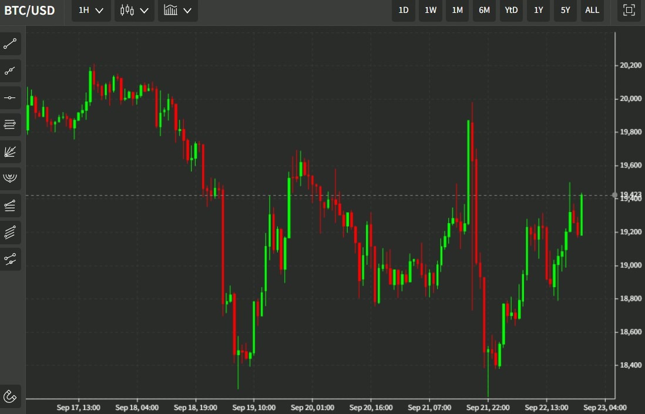The width and height of the screenshot is (645, 414).
Task: Select the Fibonacci arcs tool
Action: click(10, 179)
